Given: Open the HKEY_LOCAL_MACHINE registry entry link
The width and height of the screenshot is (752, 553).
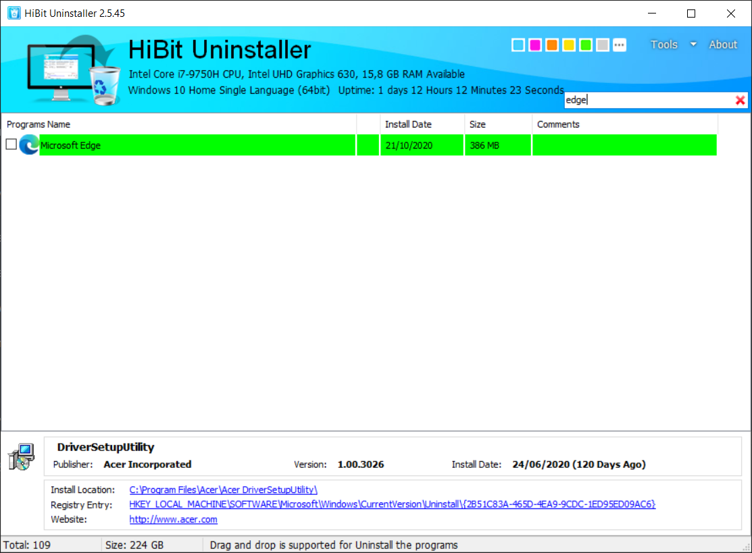Looking at the screenshot, I should pos(393,504).
